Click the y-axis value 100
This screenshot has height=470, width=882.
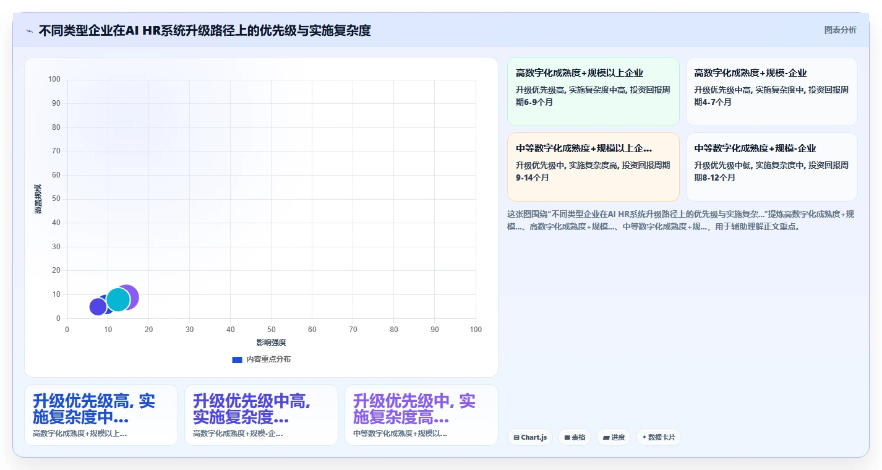(54, 79)
